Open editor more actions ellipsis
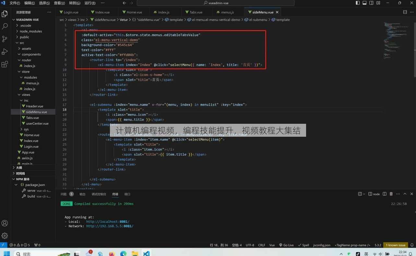The width and height of the screenshot is (416, 256). tap(411, 12)
